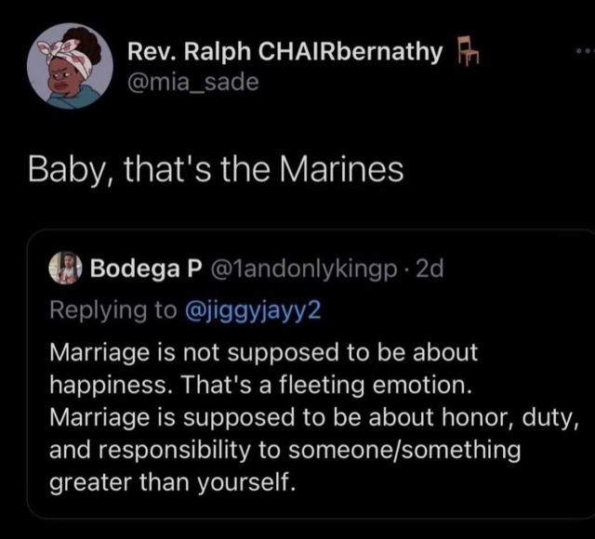Click the "Marriage is not supposed" first line
The width and height of the screenshot is (595, 539).
coord(261,353)
